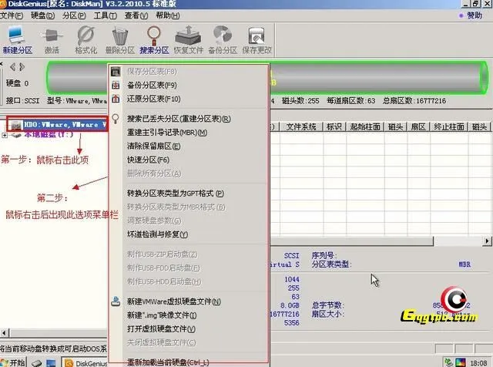Click the 开始 Start button
493x367 pixels.
coord(13,362)
